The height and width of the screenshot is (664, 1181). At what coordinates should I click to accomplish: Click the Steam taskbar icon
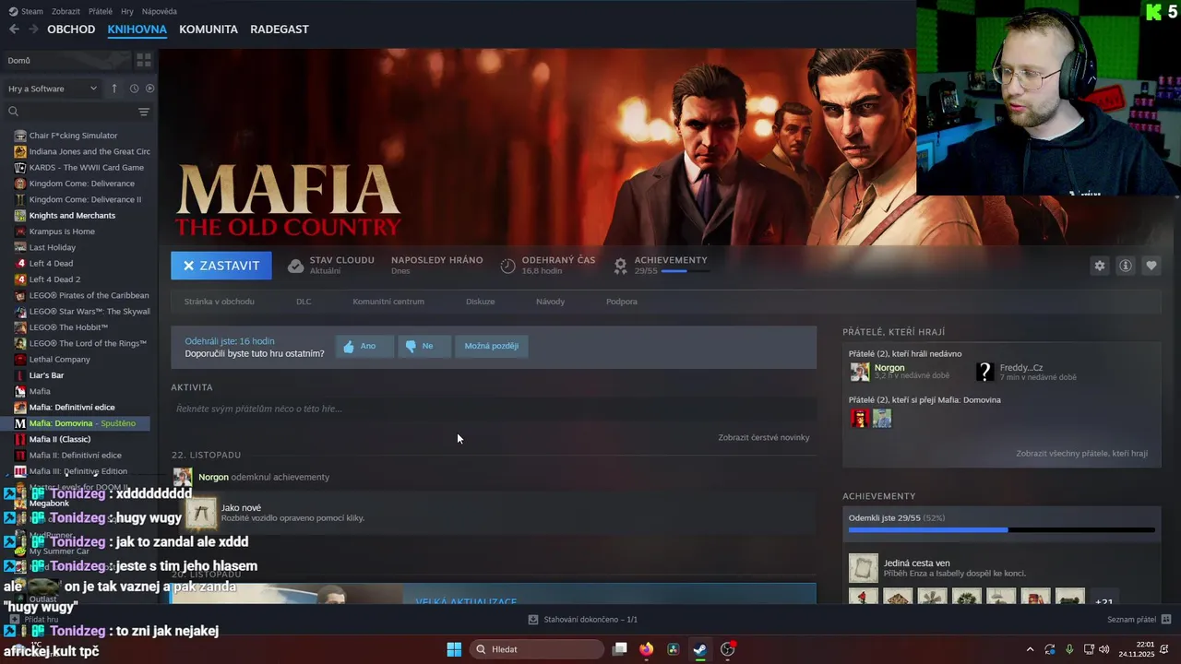pyautogui.click(x=700, y=649)
